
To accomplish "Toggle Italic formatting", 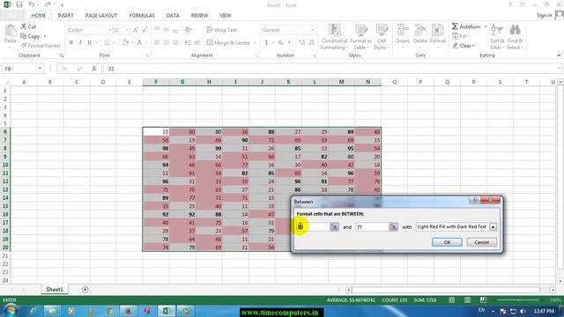I will (80, 42).
